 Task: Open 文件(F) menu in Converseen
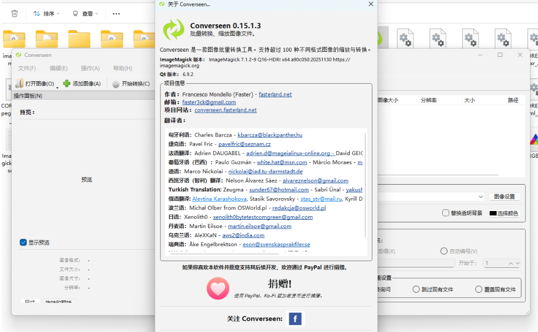click(x=27, y=68)
